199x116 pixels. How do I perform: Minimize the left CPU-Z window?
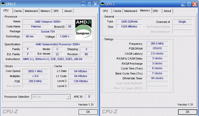click(83, 4)
